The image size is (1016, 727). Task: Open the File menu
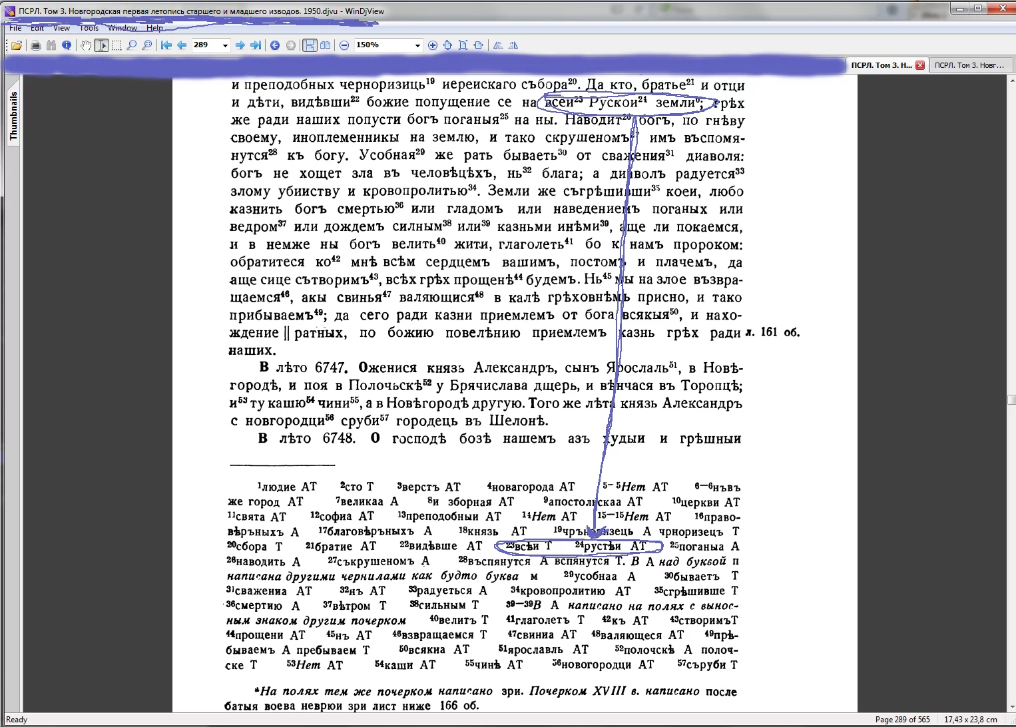pyautogui.click(x=15, y=28)
